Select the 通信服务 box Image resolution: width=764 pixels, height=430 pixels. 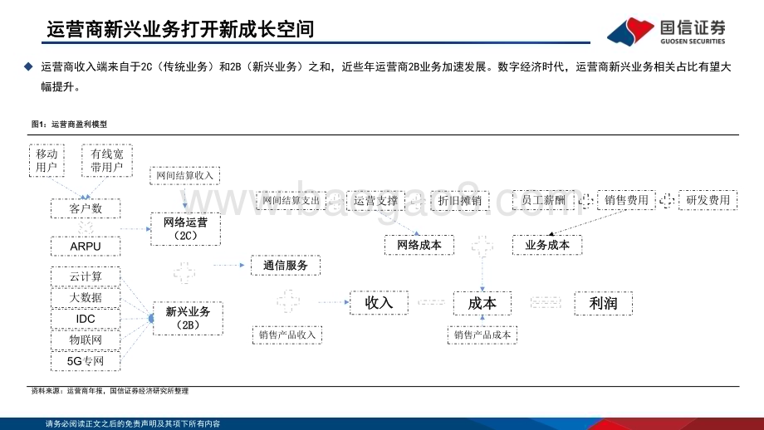pyautogui.click(x=286, y=266)
